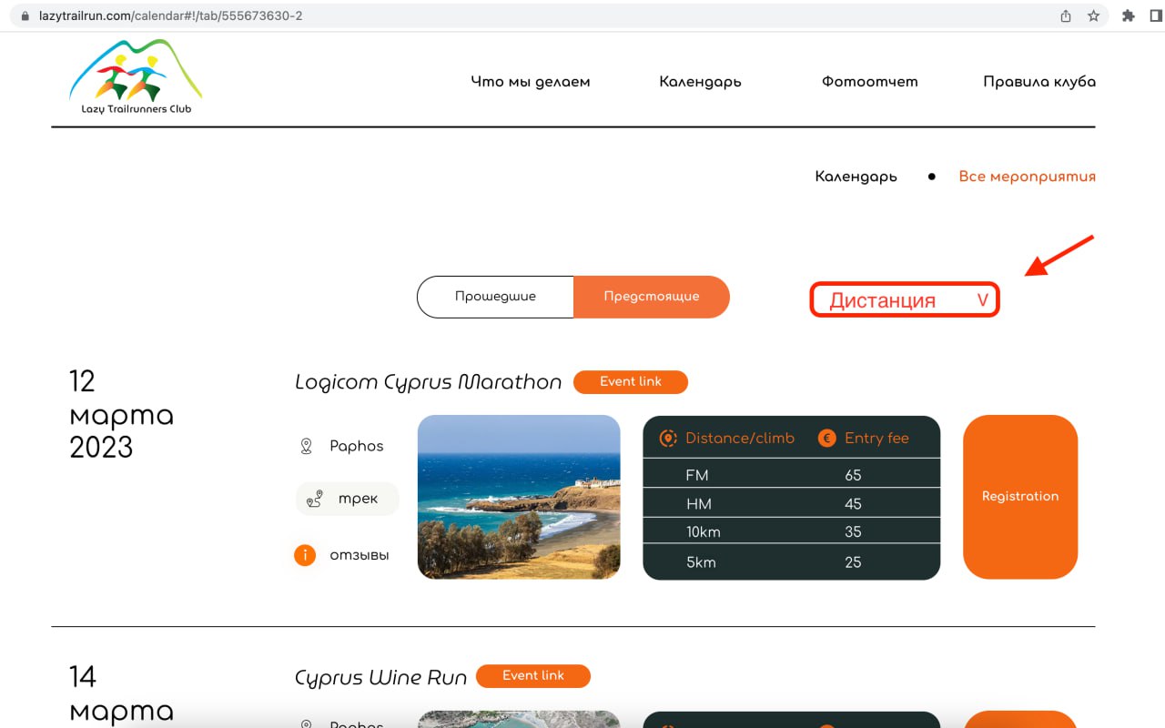
Task: Click the euro Entry fee icon
Action: point(826,438)
